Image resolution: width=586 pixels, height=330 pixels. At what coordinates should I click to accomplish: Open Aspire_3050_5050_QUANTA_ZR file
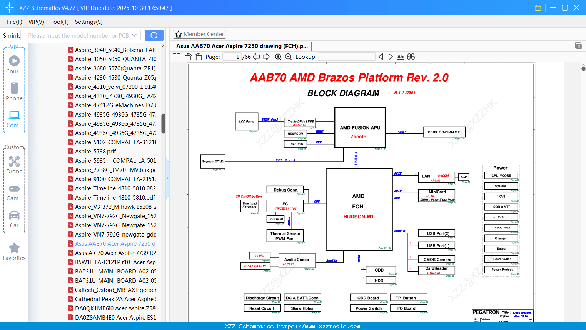(112, 59)
